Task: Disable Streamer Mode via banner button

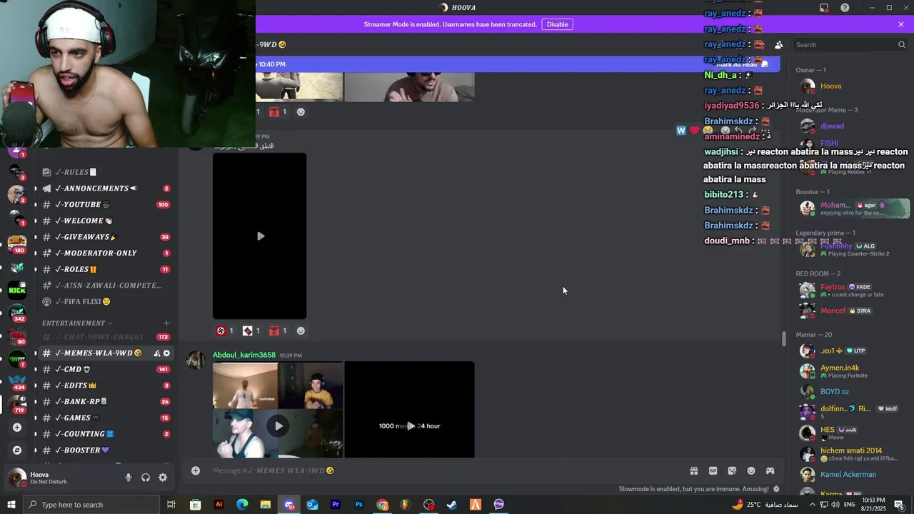Action: tap(557, 24)
